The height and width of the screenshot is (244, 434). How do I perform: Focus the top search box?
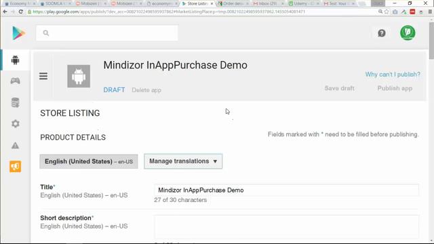coord(107,33)
